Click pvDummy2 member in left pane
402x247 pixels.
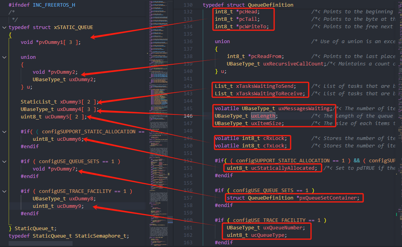click(63, 72)
